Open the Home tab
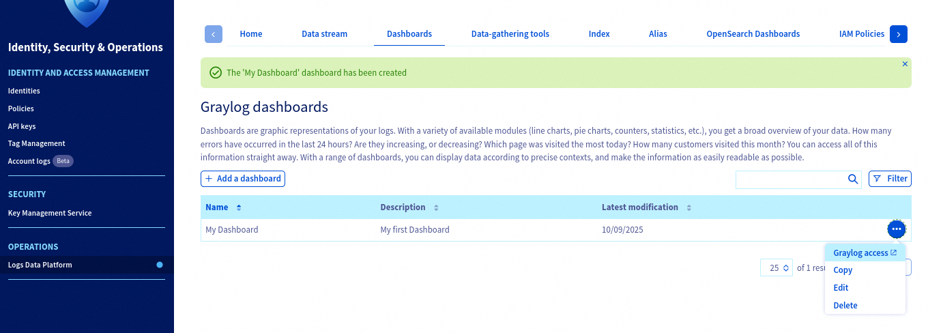928x333 pixels. click(251, 33)
